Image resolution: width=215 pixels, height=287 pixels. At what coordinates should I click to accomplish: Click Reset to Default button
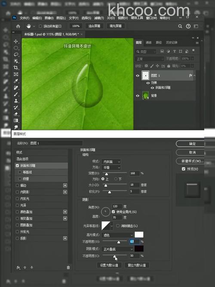pyautogui.click(x=137, y=265)
